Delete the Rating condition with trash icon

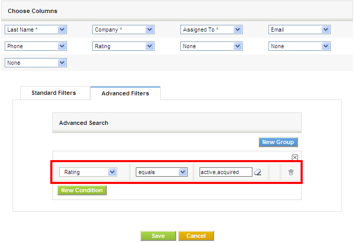click(x=291, y=172)
